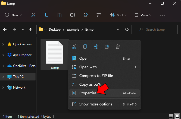
Task: Click the Desktop breadcrumb in the address bar
Action: click(55, 30)
